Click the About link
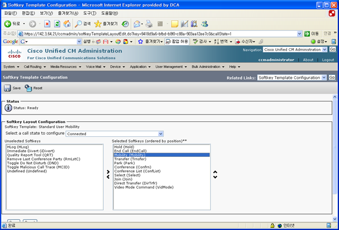339x230 pixels. point(308,60)
